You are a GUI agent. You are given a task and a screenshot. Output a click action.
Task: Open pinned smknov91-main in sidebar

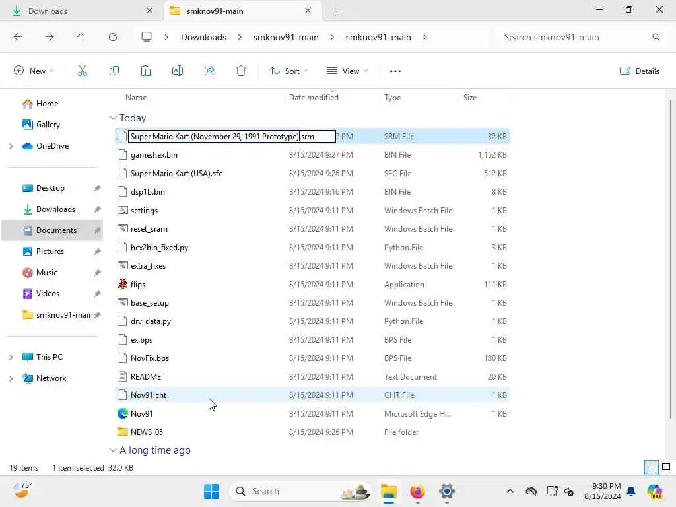pos(64,315)
